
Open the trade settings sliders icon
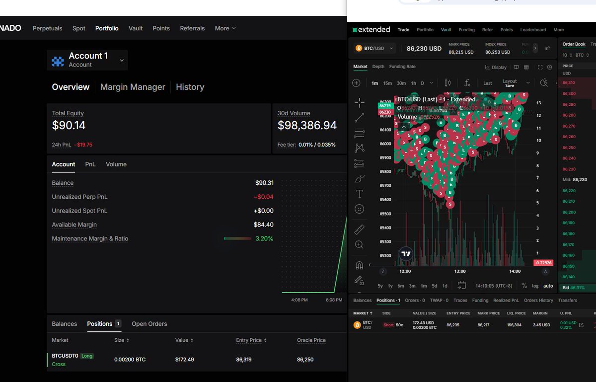548,48
